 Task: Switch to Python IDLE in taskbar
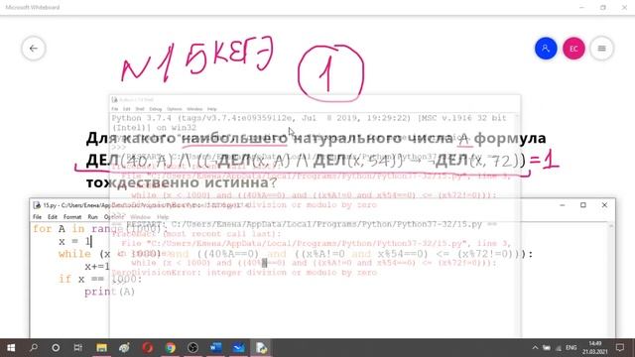[x=261, y=348]
